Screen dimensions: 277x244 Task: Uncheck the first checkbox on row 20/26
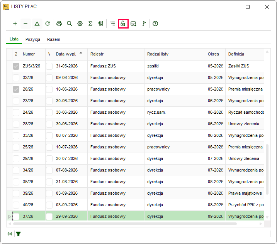tap(16, 89)
